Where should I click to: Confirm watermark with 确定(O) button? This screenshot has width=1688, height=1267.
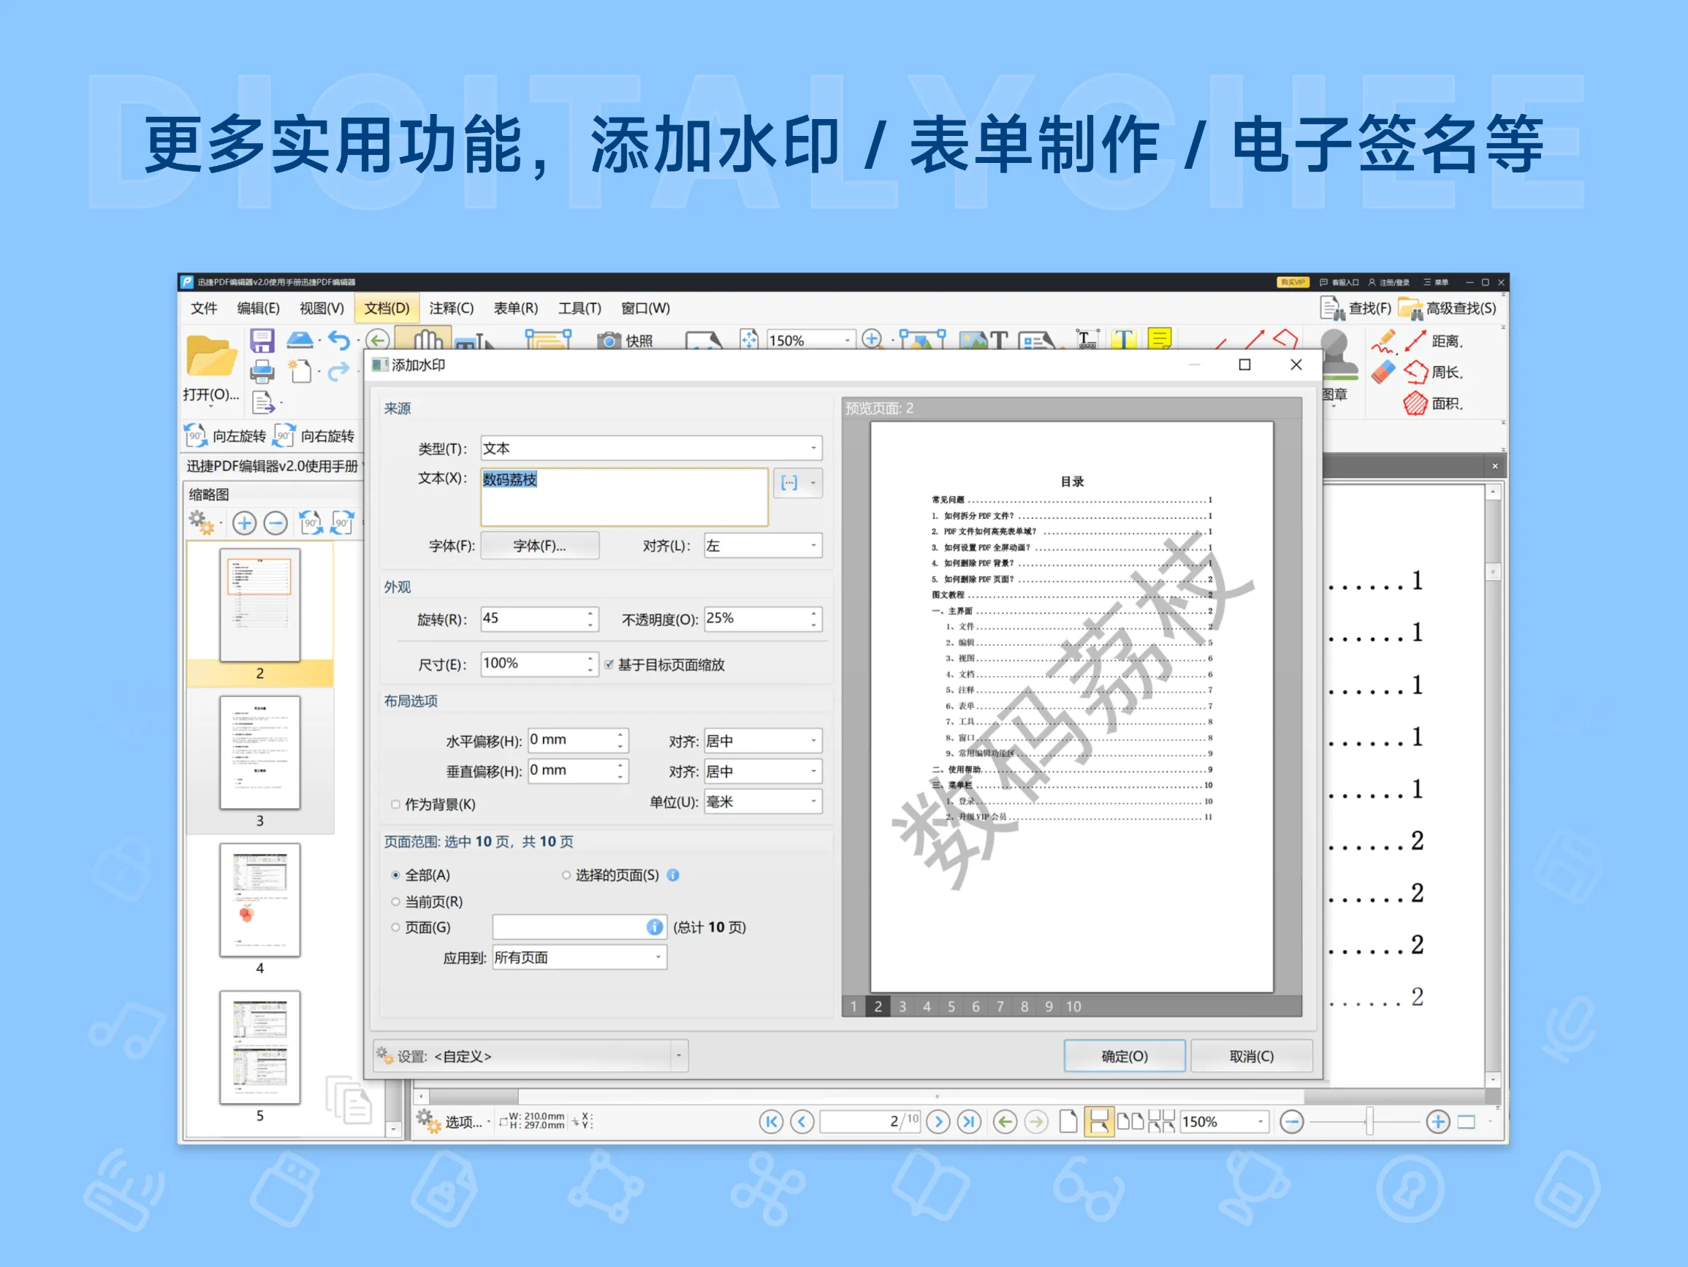1125,1056
